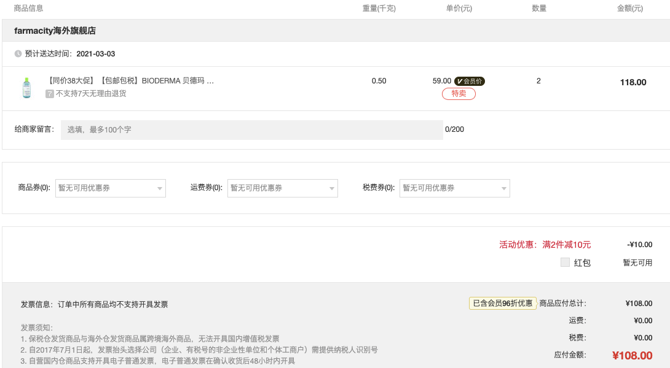This screenshot has height=368, width=670.
Task: Click the 重量(千克) column header
Action: [x=379, y=8]
